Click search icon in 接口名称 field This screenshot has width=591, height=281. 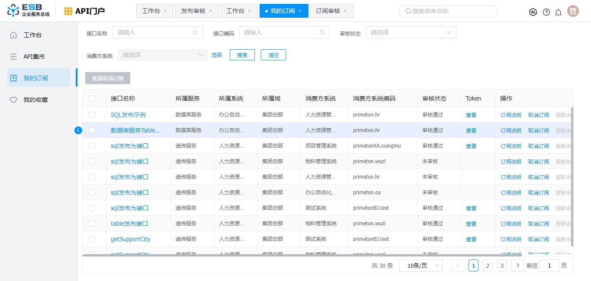tap(195, 32)
